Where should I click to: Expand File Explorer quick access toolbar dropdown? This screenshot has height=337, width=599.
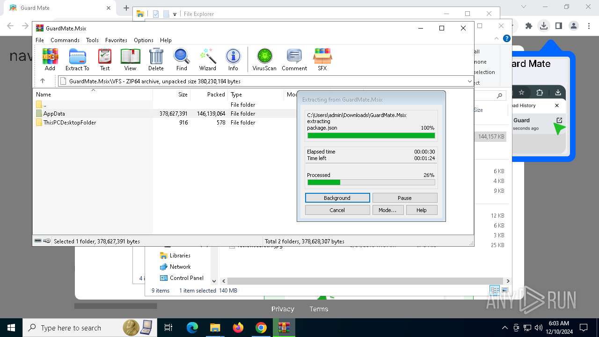click(x=175, y=14)
